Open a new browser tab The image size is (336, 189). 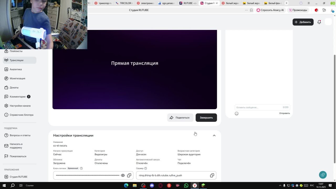coord(286,3)
